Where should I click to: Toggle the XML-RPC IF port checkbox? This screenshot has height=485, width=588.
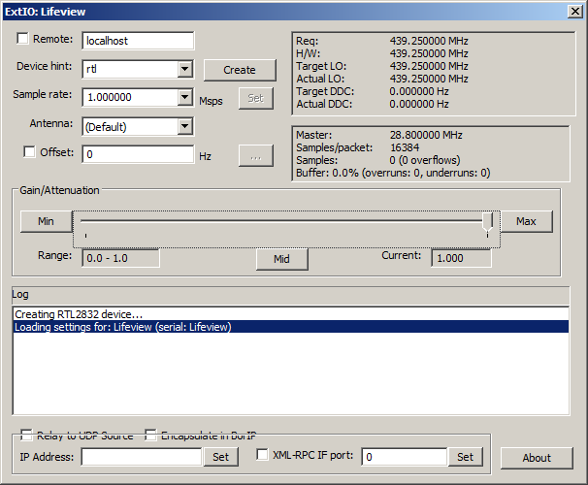[x=262, y=455]
